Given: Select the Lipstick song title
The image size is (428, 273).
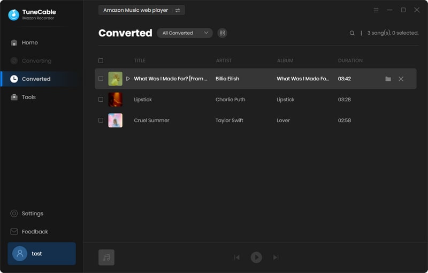Looking at the screenshot, I should click(x=143, y=100).
